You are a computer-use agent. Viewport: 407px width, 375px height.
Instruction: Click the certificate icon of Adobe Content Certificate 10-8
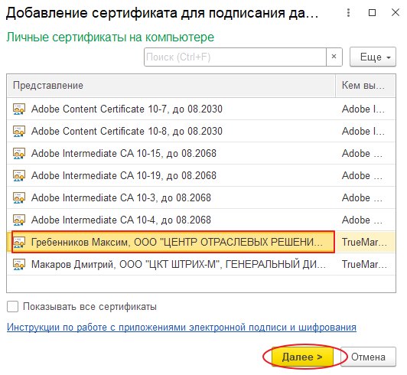tap(19, 131)
